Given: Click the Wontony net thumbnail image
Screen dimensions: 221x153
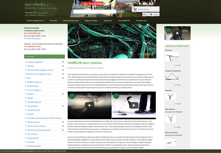Looking at the screenshot, I should [x=172, y=57].
